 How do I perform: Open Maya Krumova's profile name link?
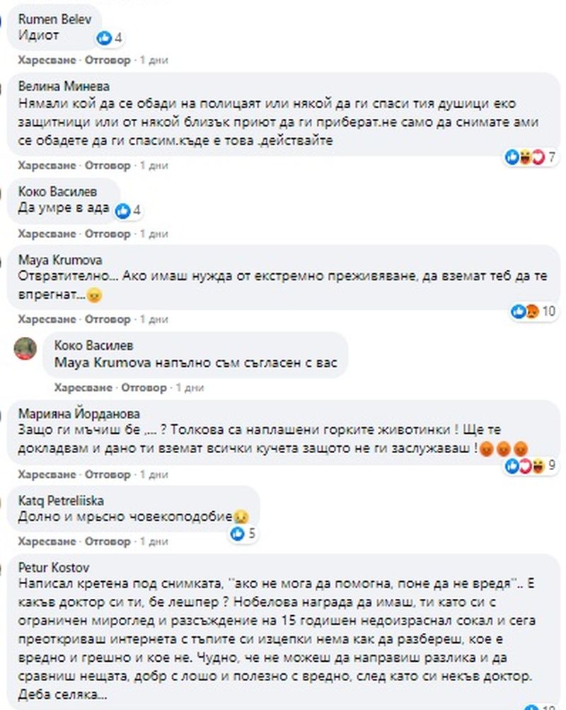pyautogui.click(x=60, y=260)
